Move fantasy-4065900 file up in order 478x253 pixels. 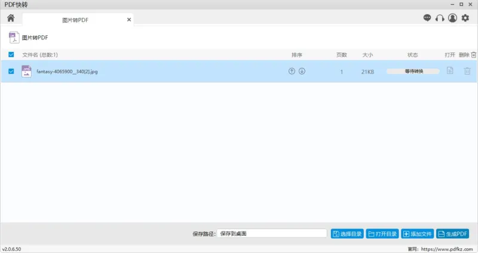[292, 71]
